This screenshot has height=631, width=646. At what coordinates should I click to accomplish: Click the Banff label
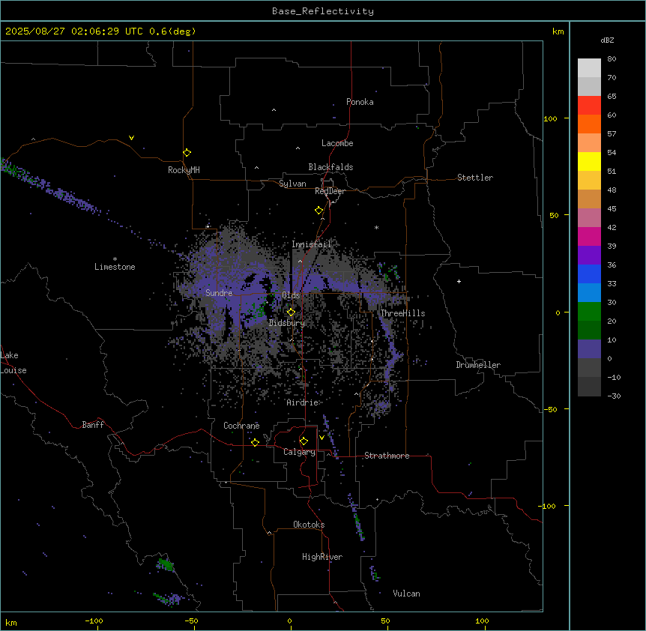(x=93, y=425)
